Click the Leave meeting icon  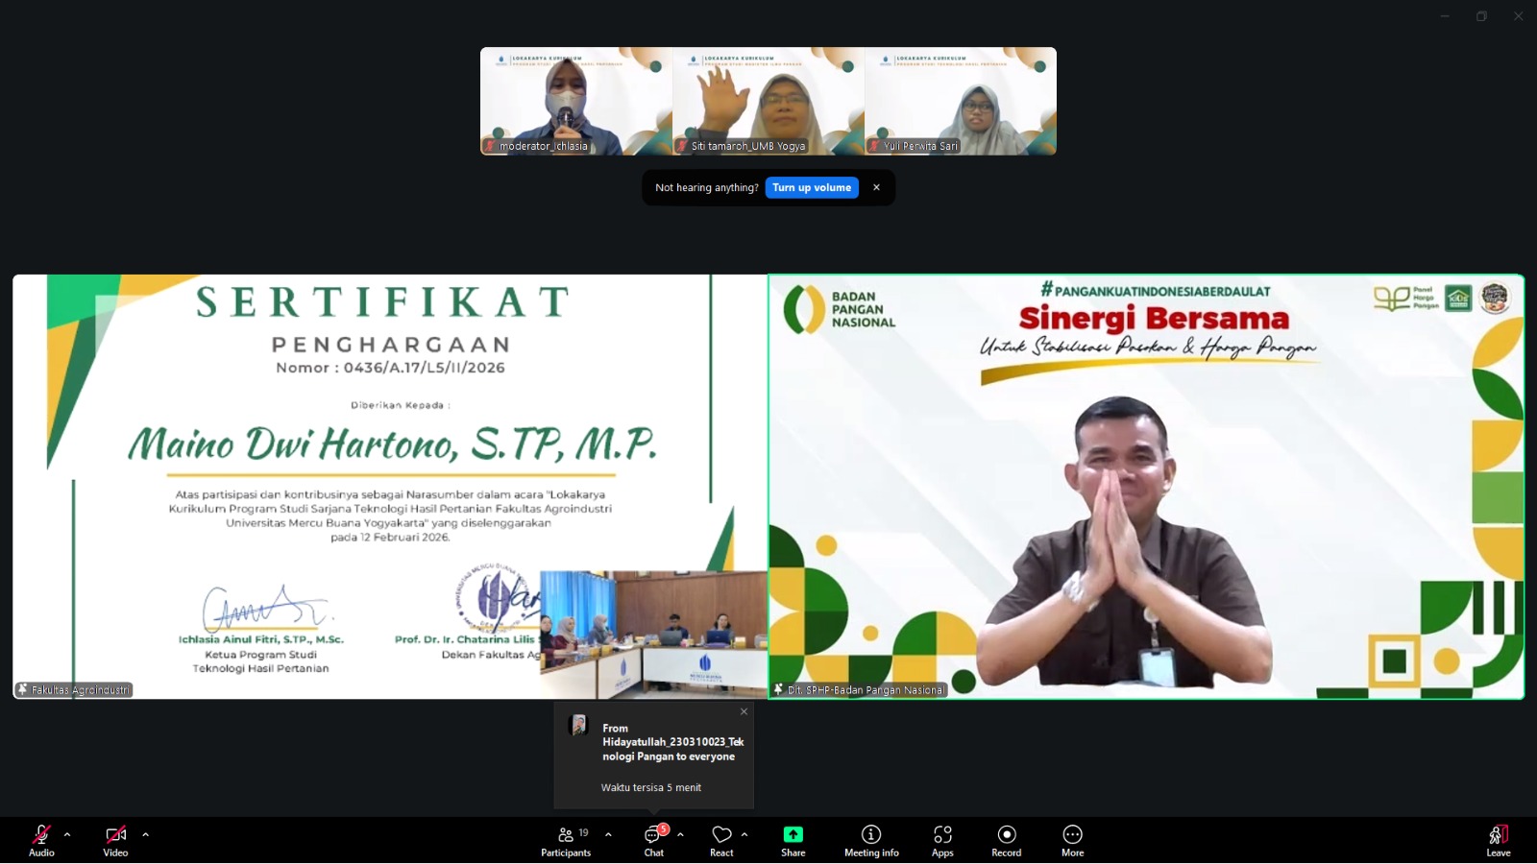[x=1498, y=835]
